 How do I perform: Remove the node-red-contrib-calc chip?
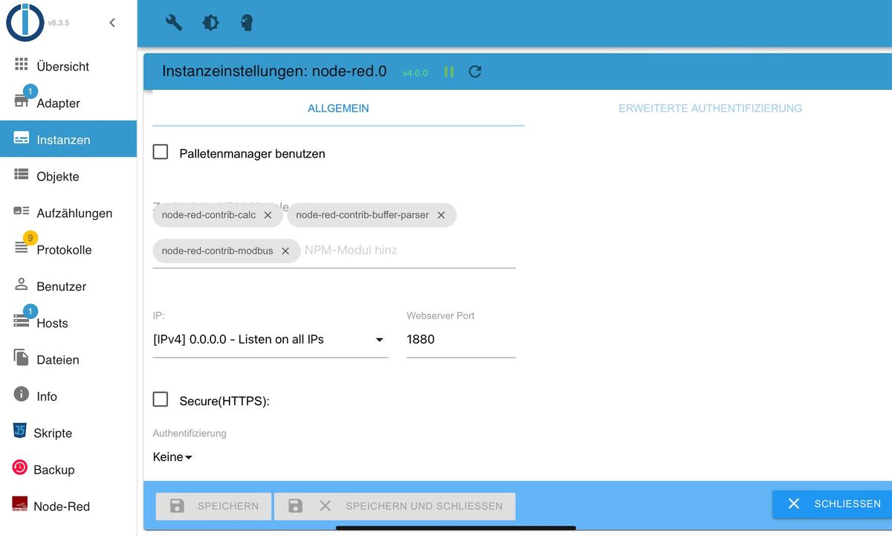click(x=268, y=215)
